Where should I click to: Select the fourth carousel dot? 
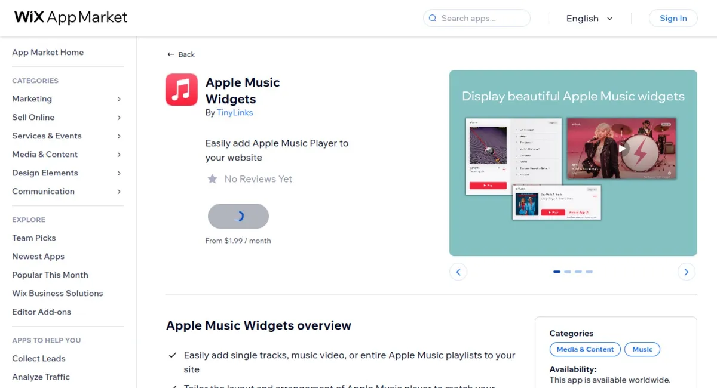coord(589,272)
